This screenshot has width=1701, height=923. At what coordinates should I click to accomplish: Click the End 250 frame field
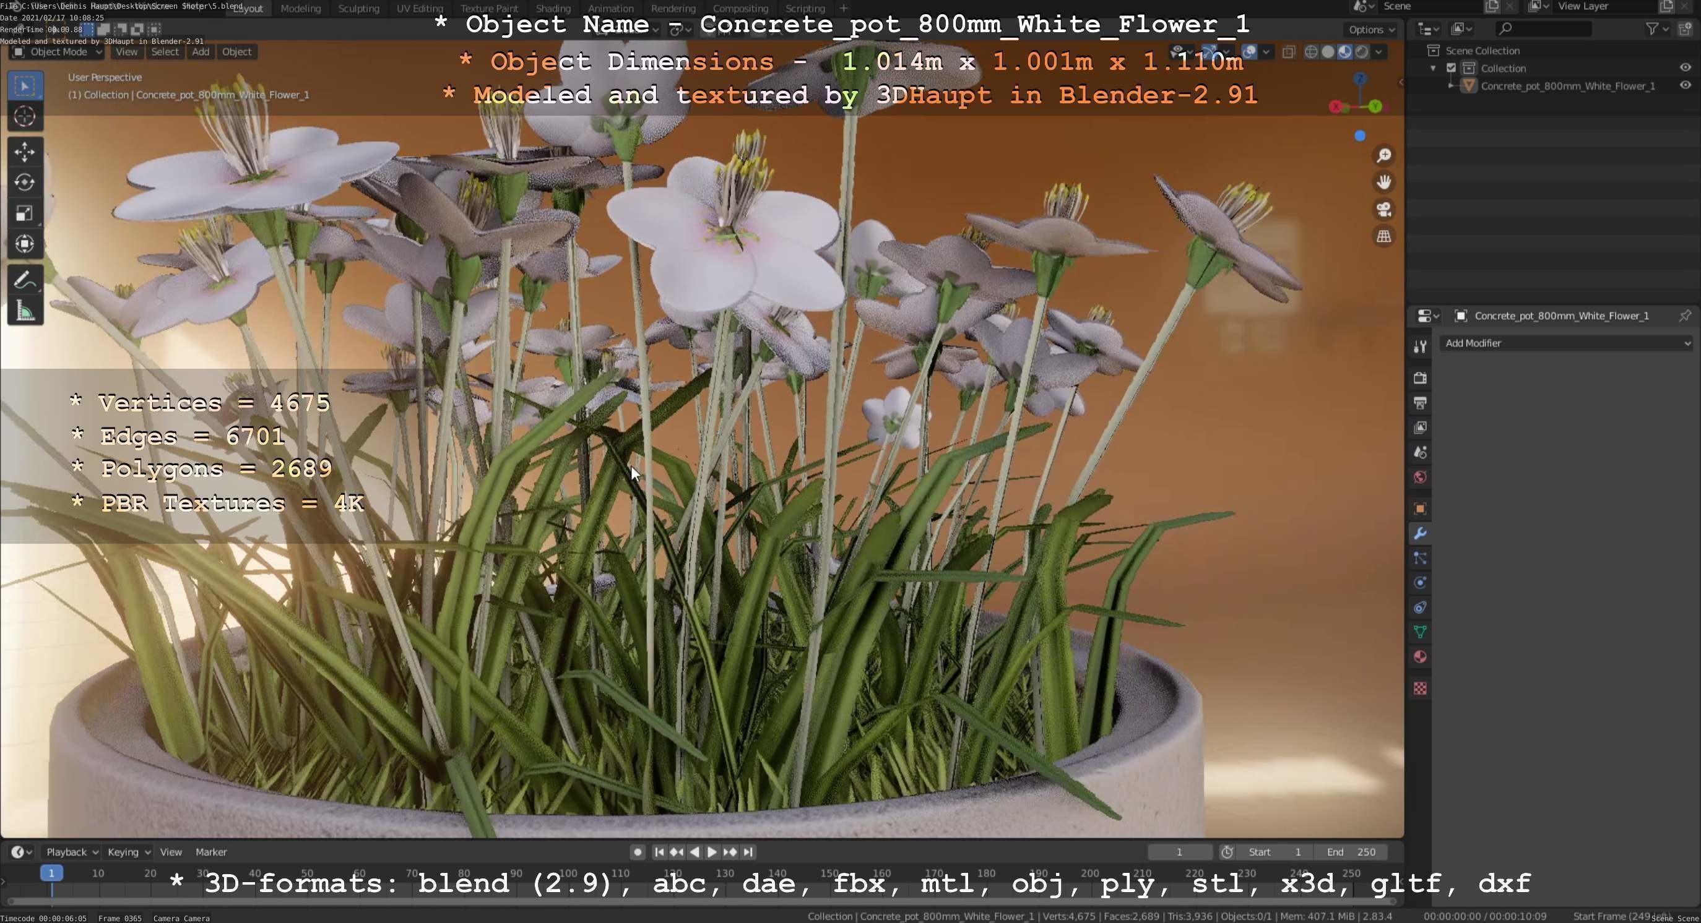click(1351, 852)
